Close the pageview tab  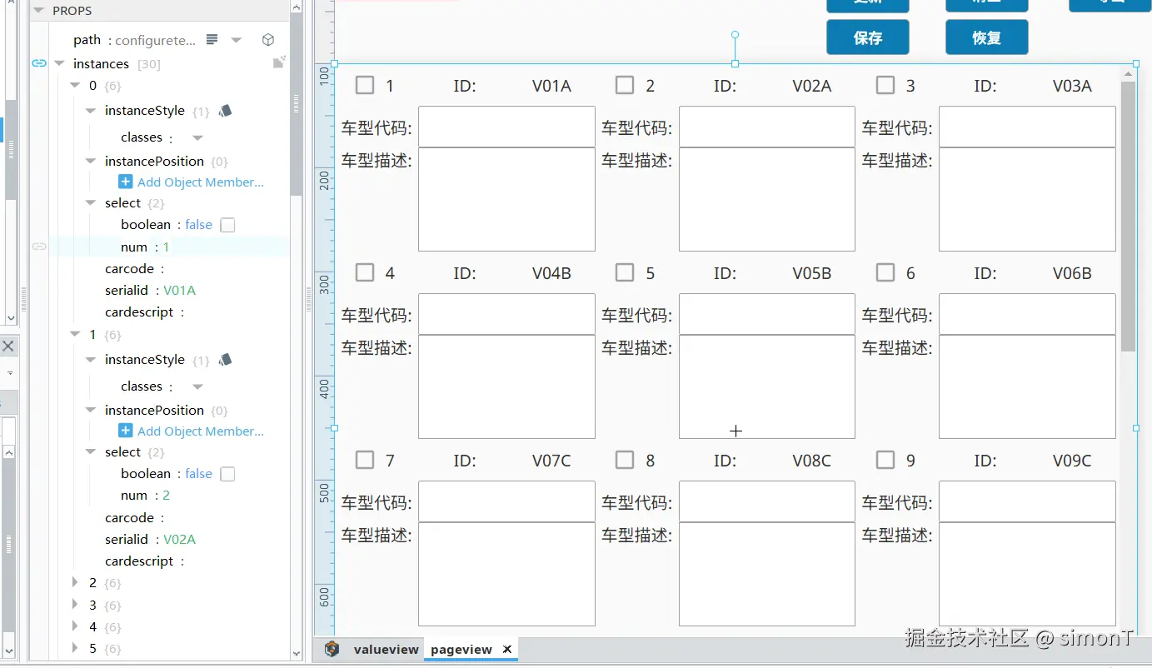pos(506,650)
